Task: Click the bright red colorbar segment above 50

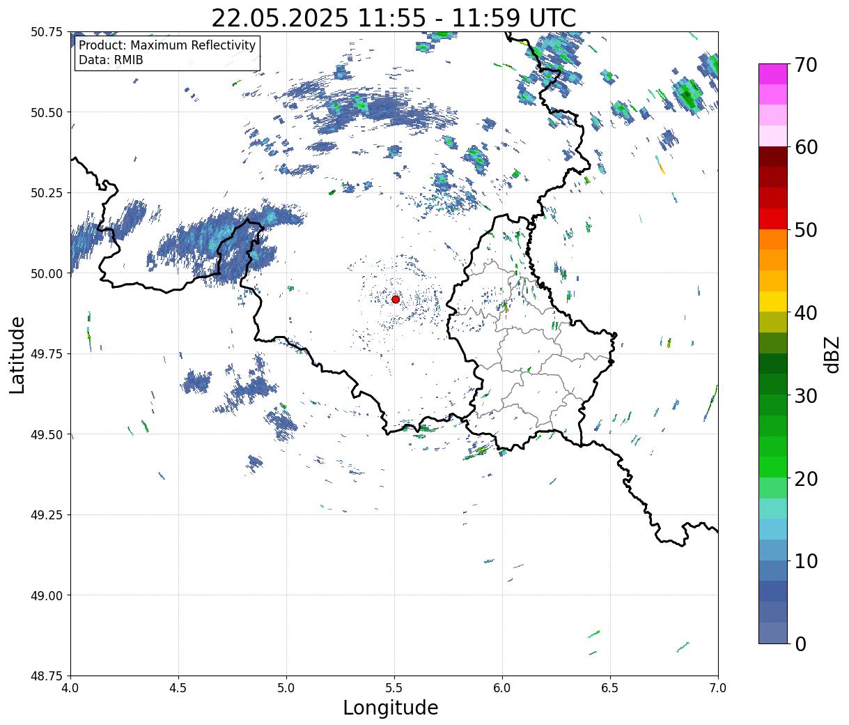Action: (772, 219)
